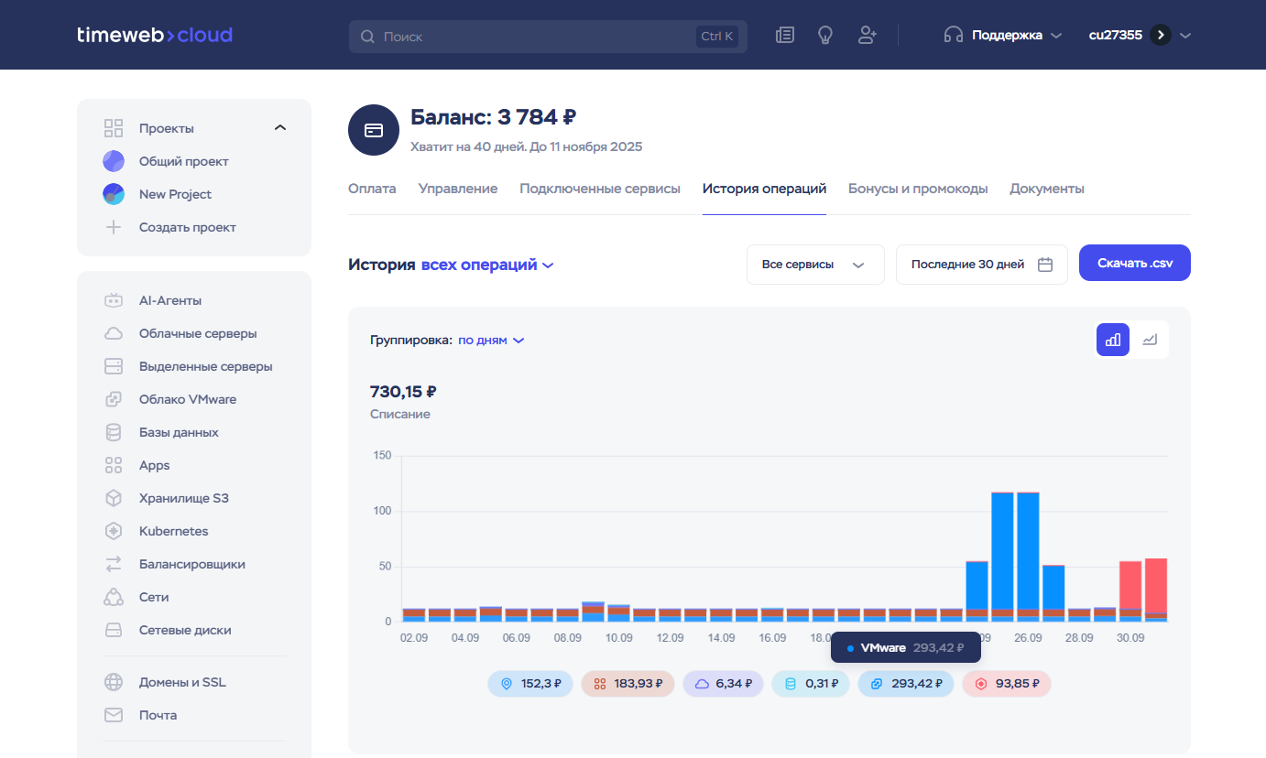This screenshot has width=1266, height=758.
Task: Switch to line chart view
Action: tap(1150, 340)
